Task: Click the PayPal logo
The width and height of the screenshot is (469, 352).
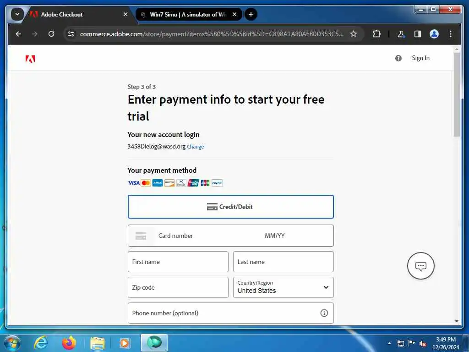Action: coord(217,183)
